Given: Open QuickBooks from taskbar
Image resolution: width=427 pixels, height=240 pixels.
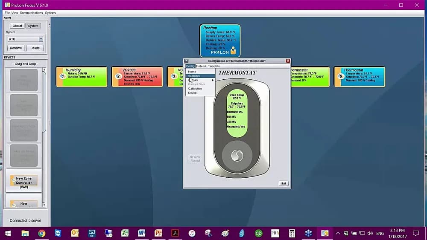Looking at the screenshot, I should click(258, 233).
